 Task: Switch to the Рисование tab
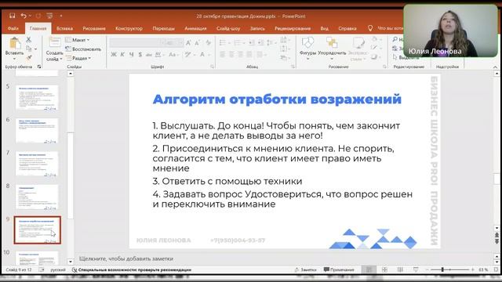94,28
